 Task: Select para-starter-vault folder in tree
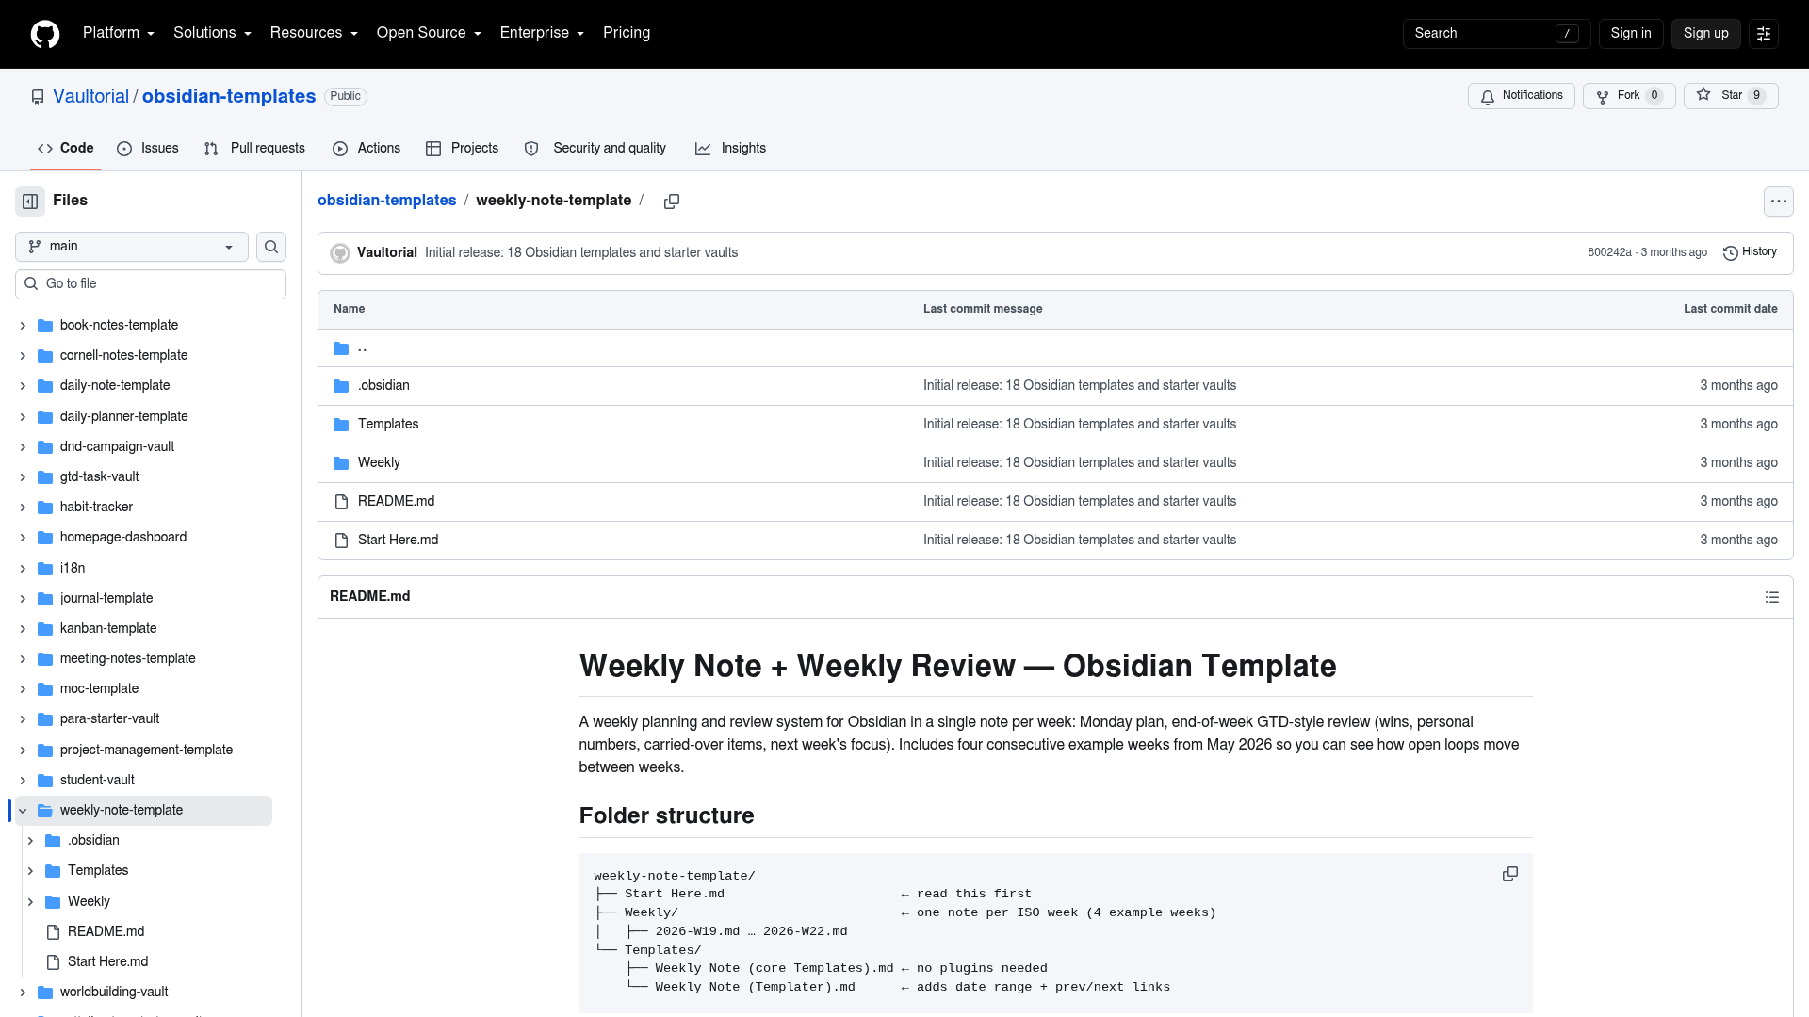pos(109,719)
